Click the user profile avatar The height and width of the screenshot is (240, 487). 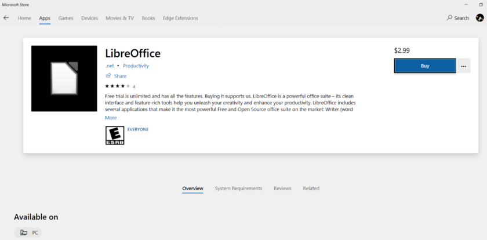coord(479,18)
